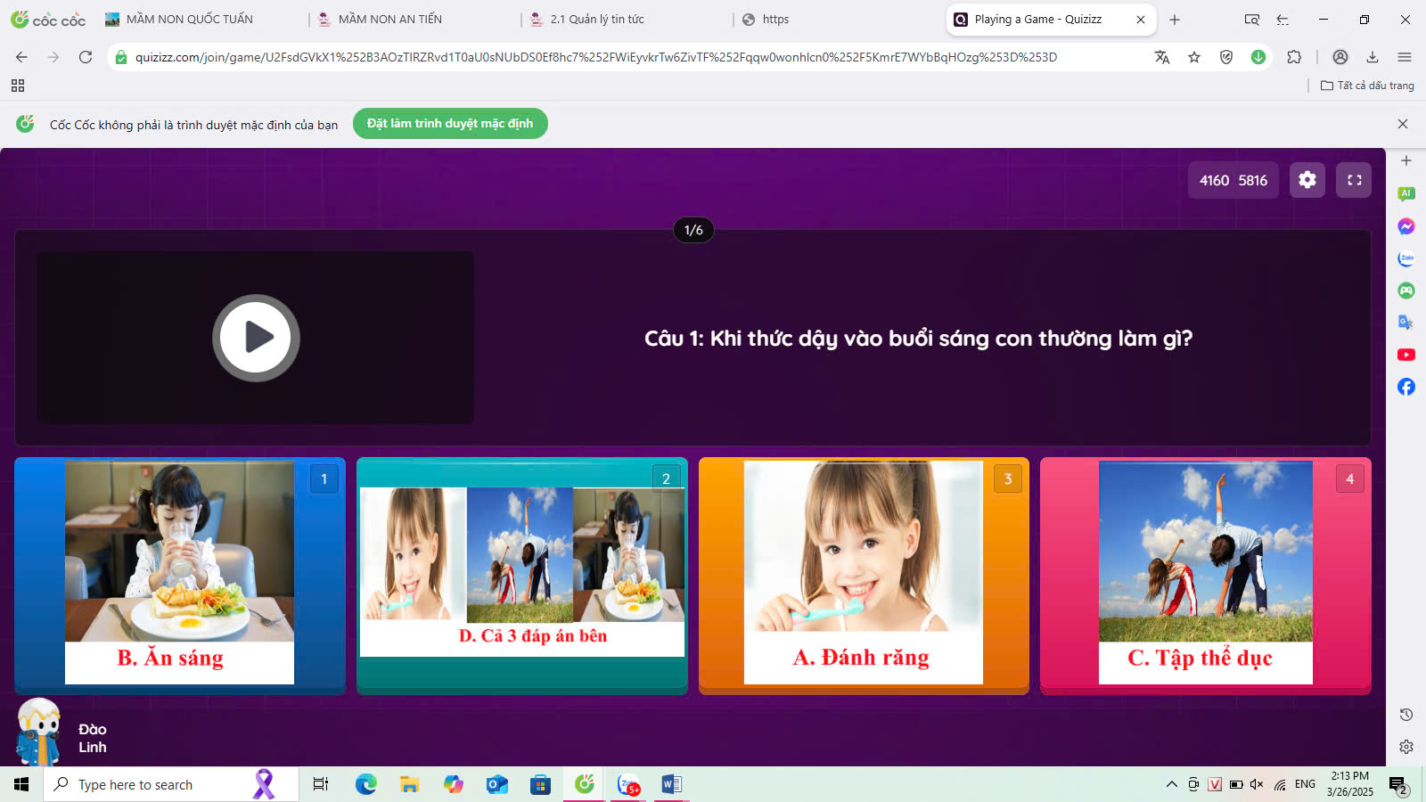This screenshot has width=1426, height=802.
Task: Open Facebook from the browser sidebar
Action: 1406,387
